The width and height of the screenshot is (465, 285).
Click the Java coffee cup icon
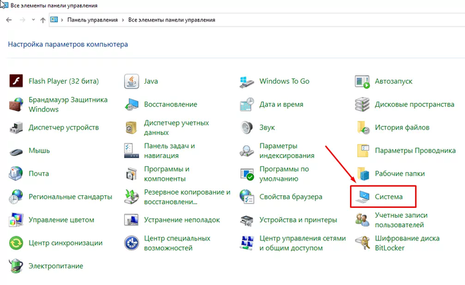point(132,81)
